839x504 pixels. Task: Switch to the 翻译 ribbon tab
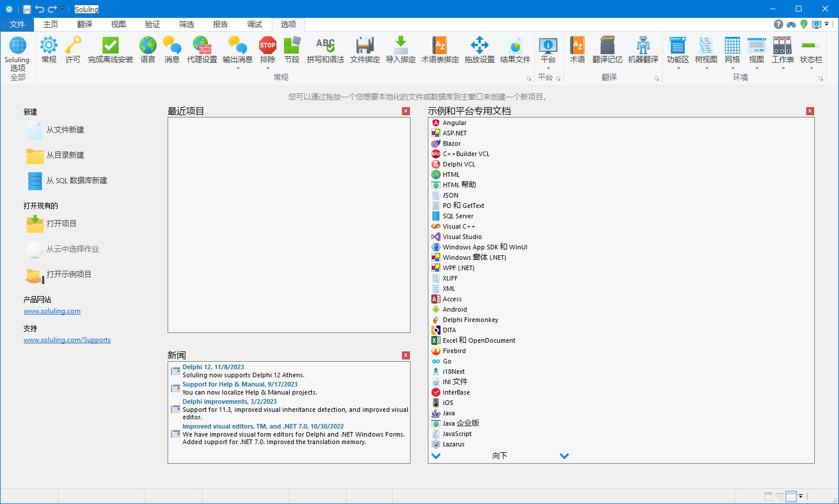83,24
